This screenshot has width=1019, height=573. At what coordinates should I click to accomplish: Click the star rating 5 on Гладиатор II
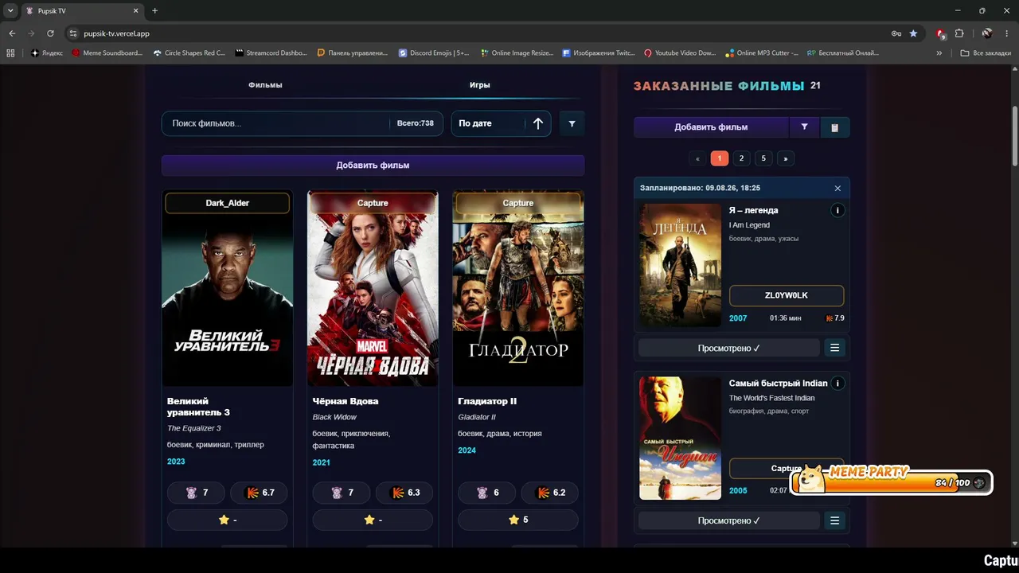pyautogui.click(x=518, y=520)
